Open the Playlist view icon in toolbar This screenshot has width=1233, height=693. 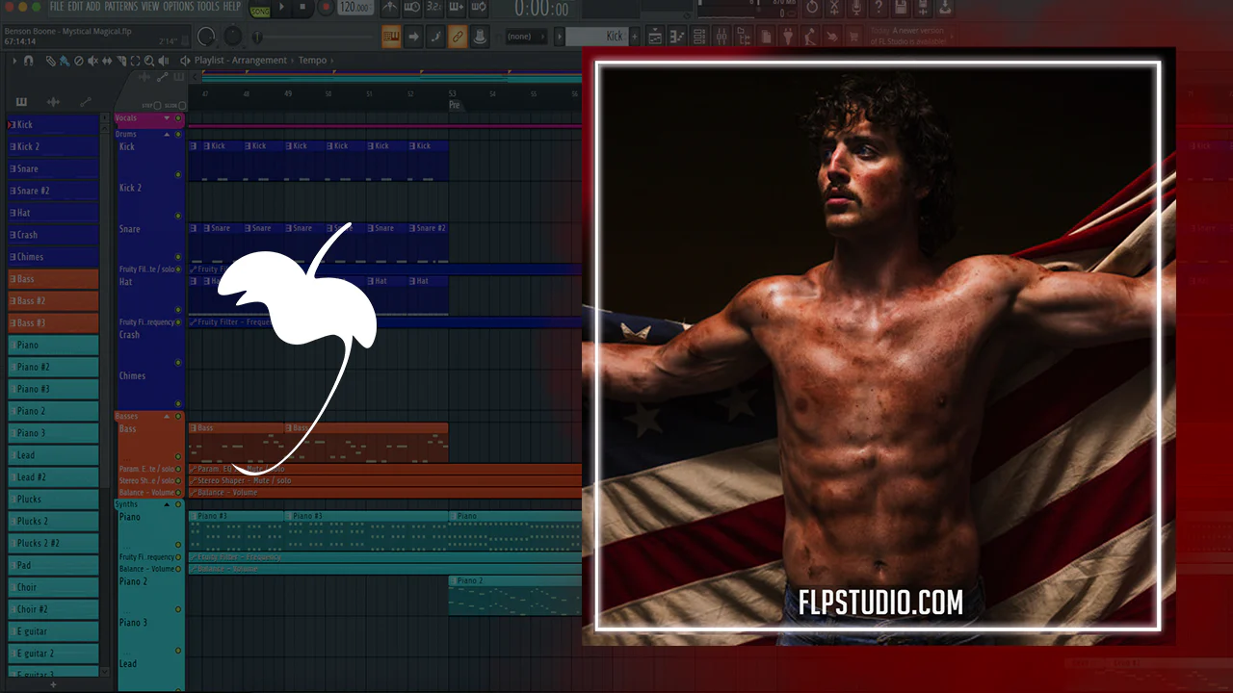click(655, 37)
